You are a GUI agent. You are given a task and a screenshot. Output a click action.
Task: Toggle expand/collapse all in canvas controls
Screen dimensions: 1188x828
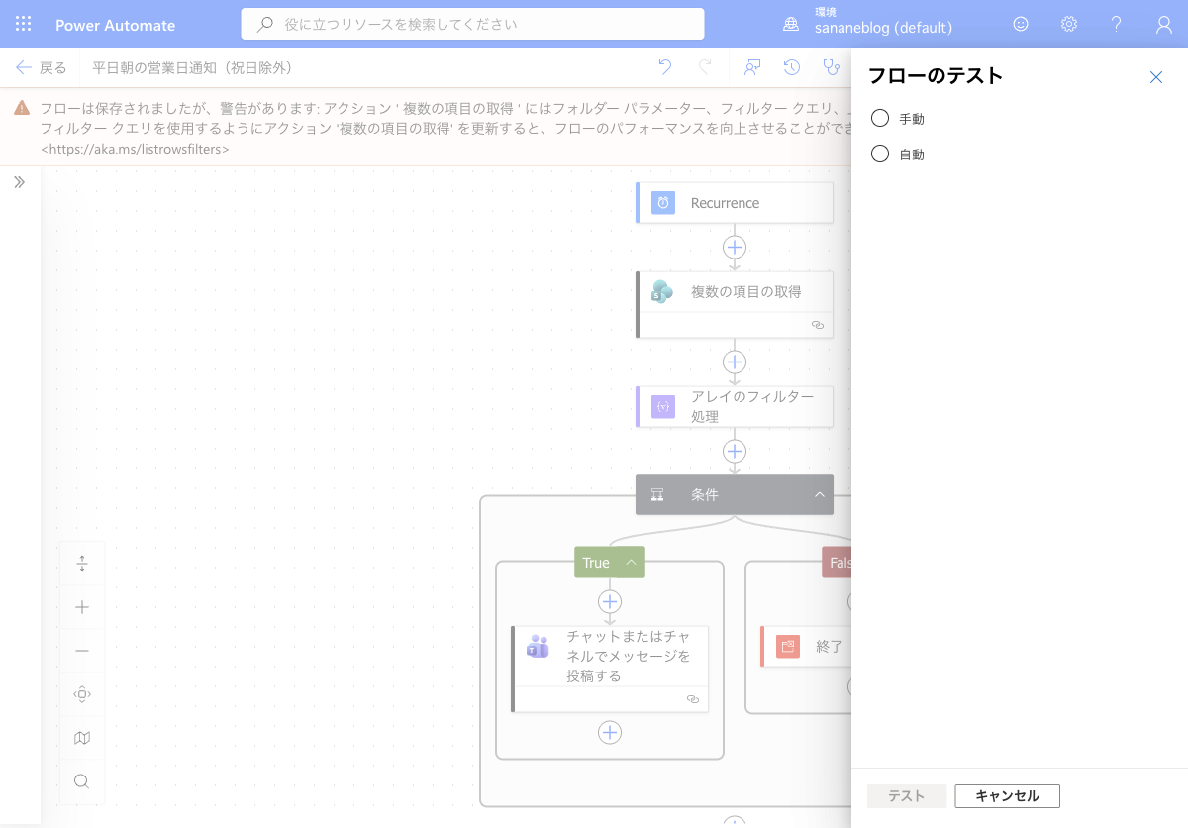(x=82, y=564)
